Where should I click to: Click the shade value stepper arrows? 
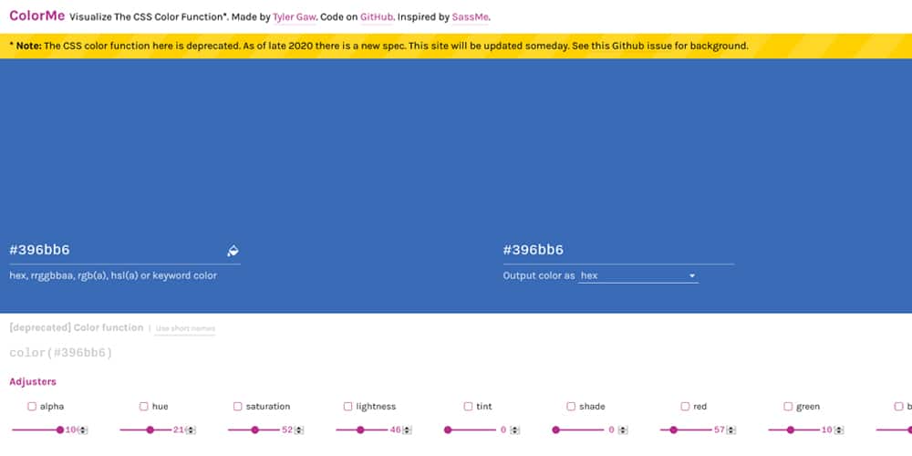tap(623, 430)
